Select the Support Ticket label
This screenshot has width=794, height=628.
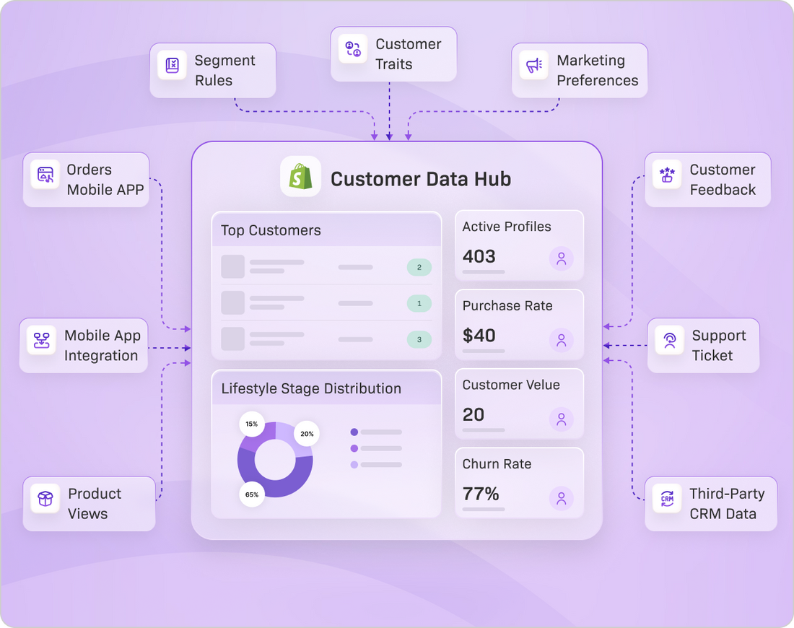click(718, 345)
